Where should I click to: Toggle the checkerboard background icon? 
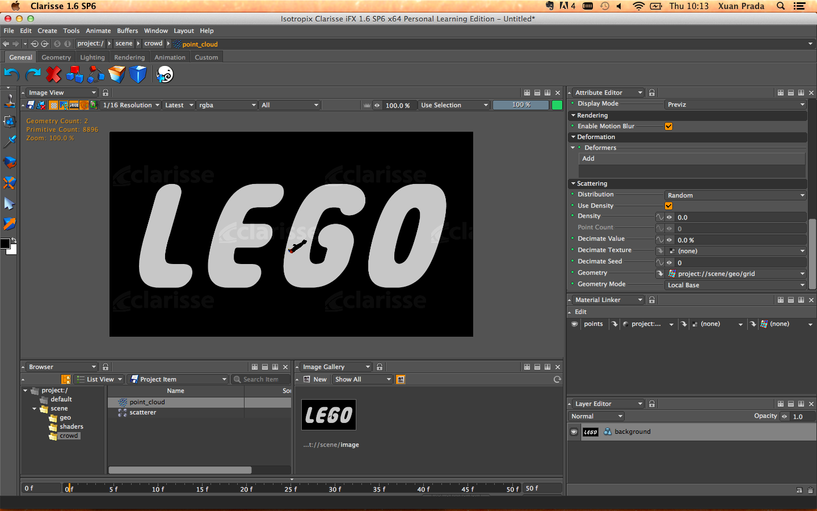click(53, 105)
